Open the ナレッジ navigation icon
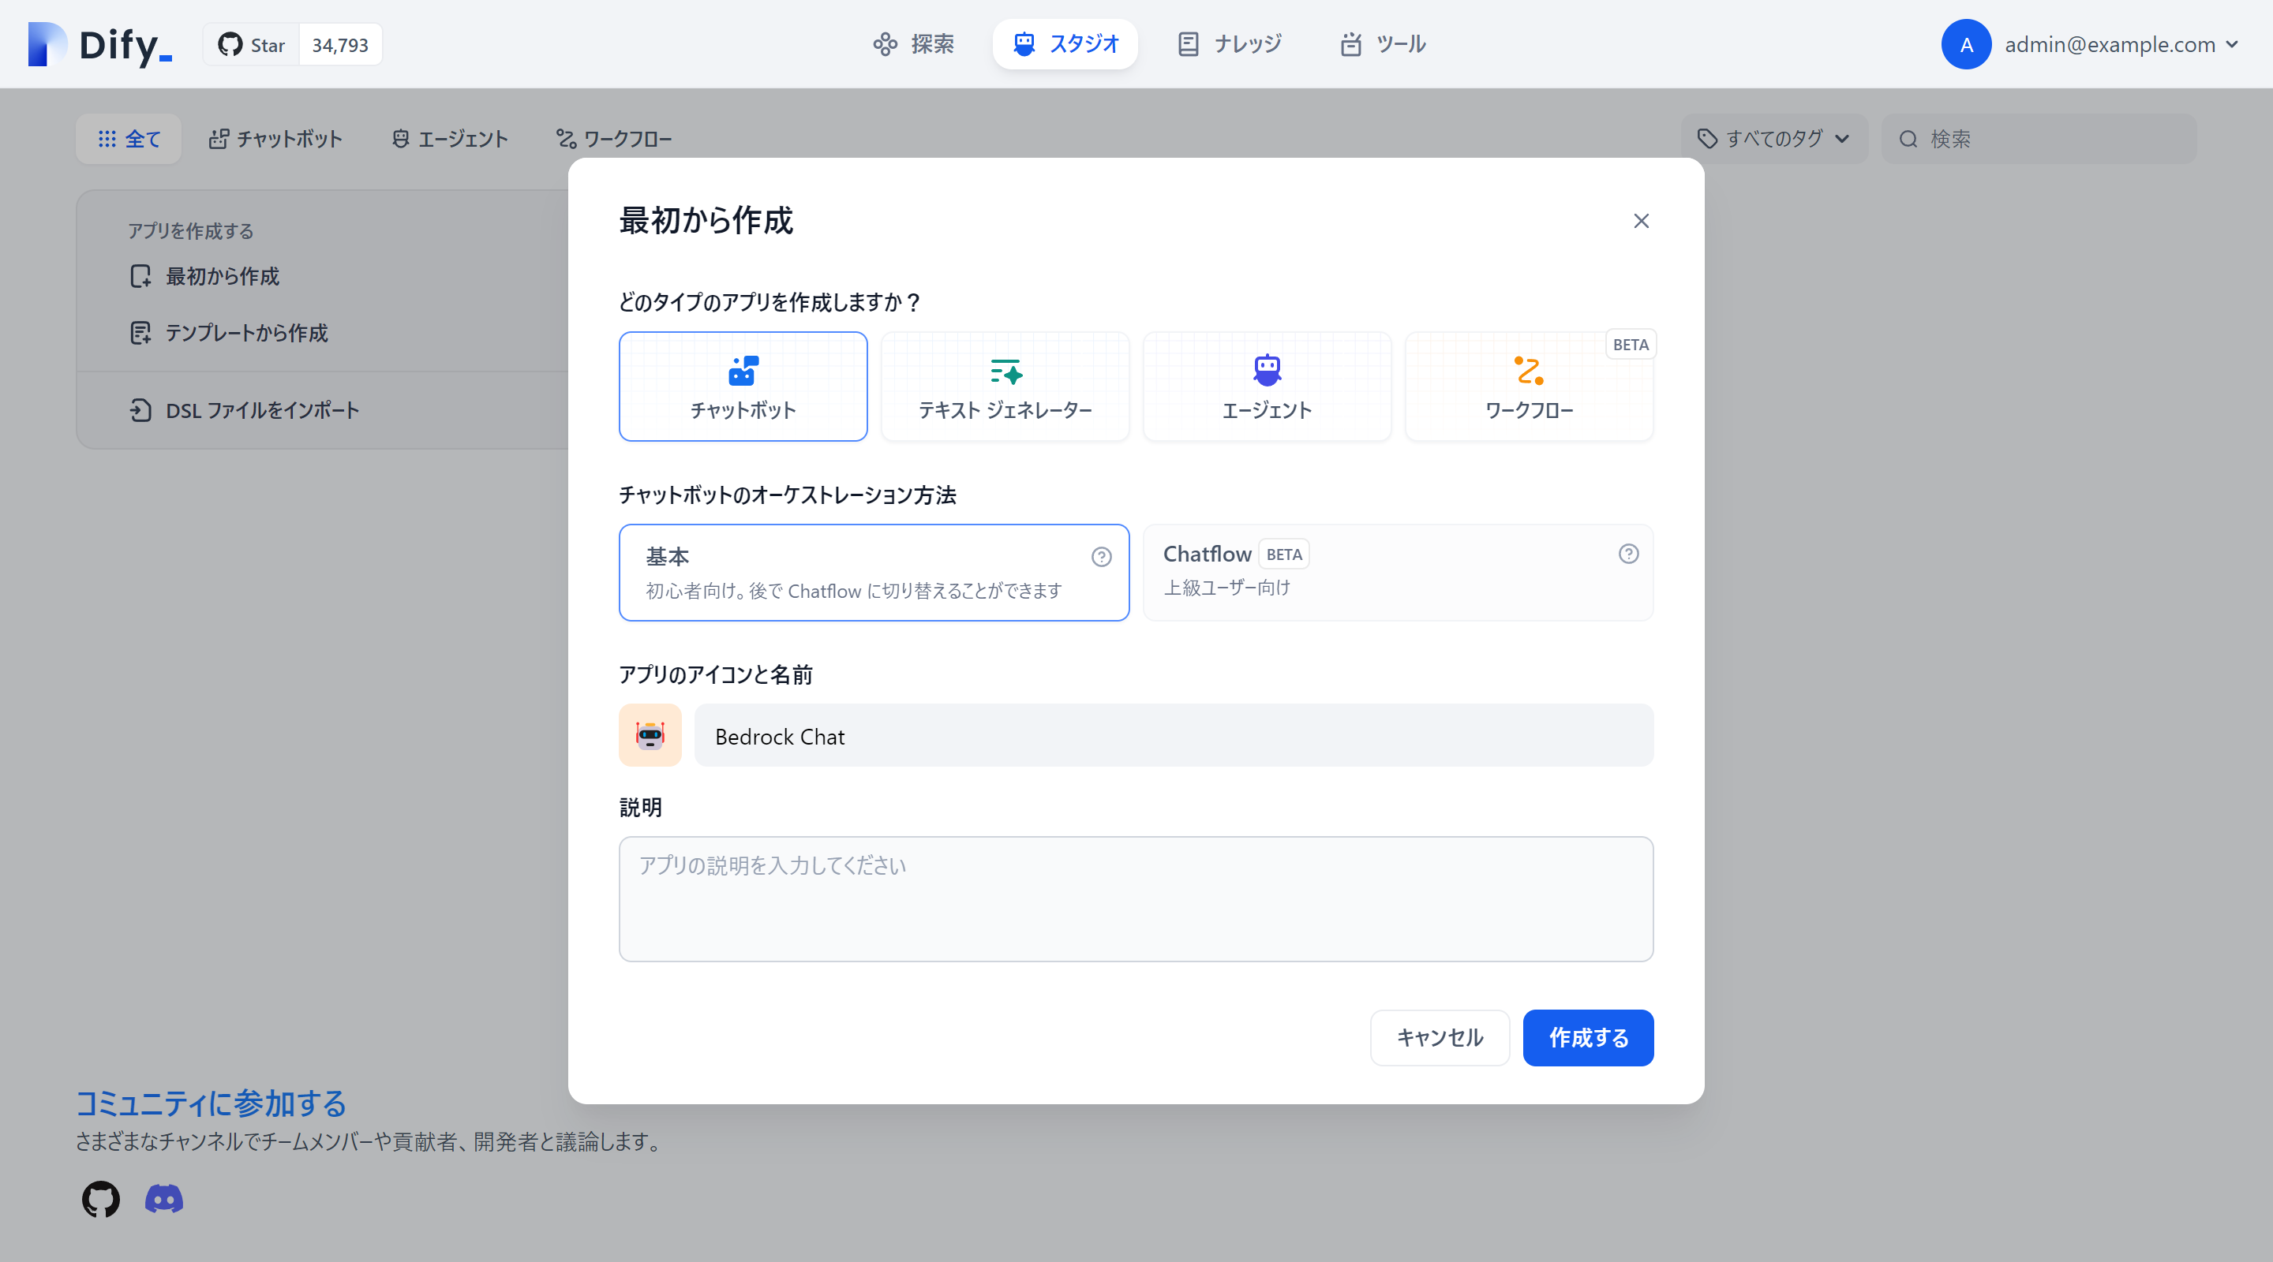The image size is (2273, 1262). click(x=1188, y=43)
